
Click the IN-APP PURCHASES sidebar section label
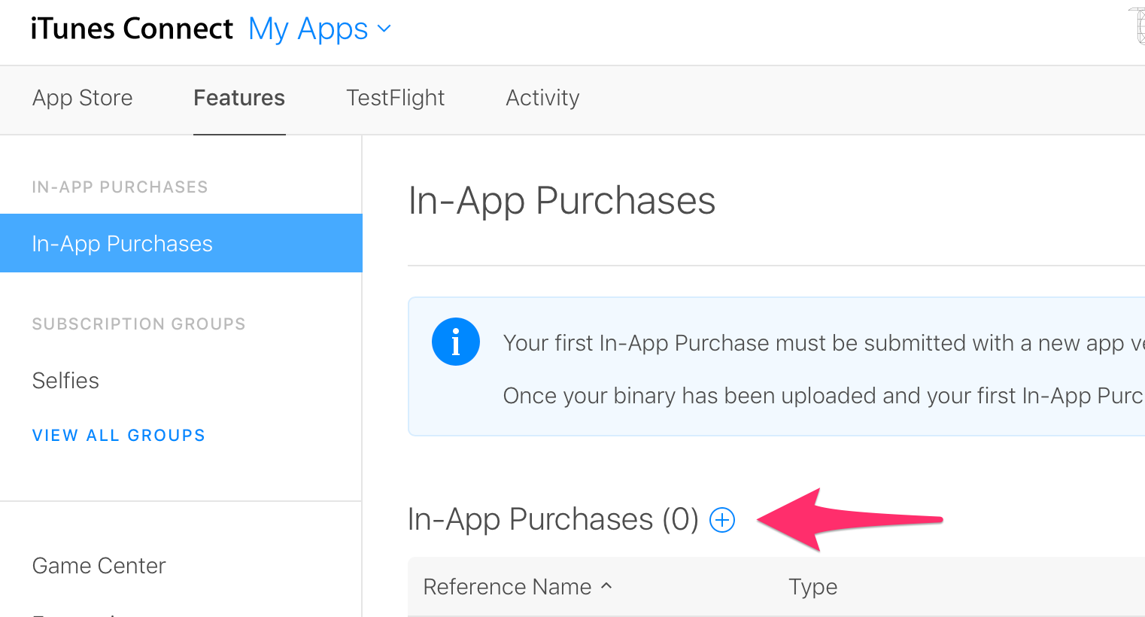click(x=120, y=187)
